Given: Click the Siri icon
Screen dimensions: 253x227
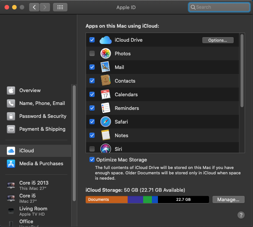Looking at the screenshot, I should coord(106,148).
